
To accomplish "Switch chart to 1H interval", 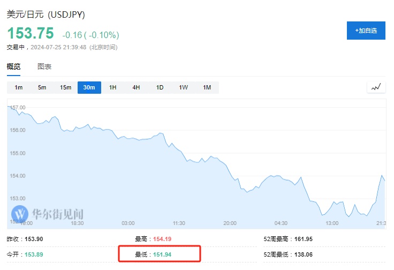I will point(113,87).
